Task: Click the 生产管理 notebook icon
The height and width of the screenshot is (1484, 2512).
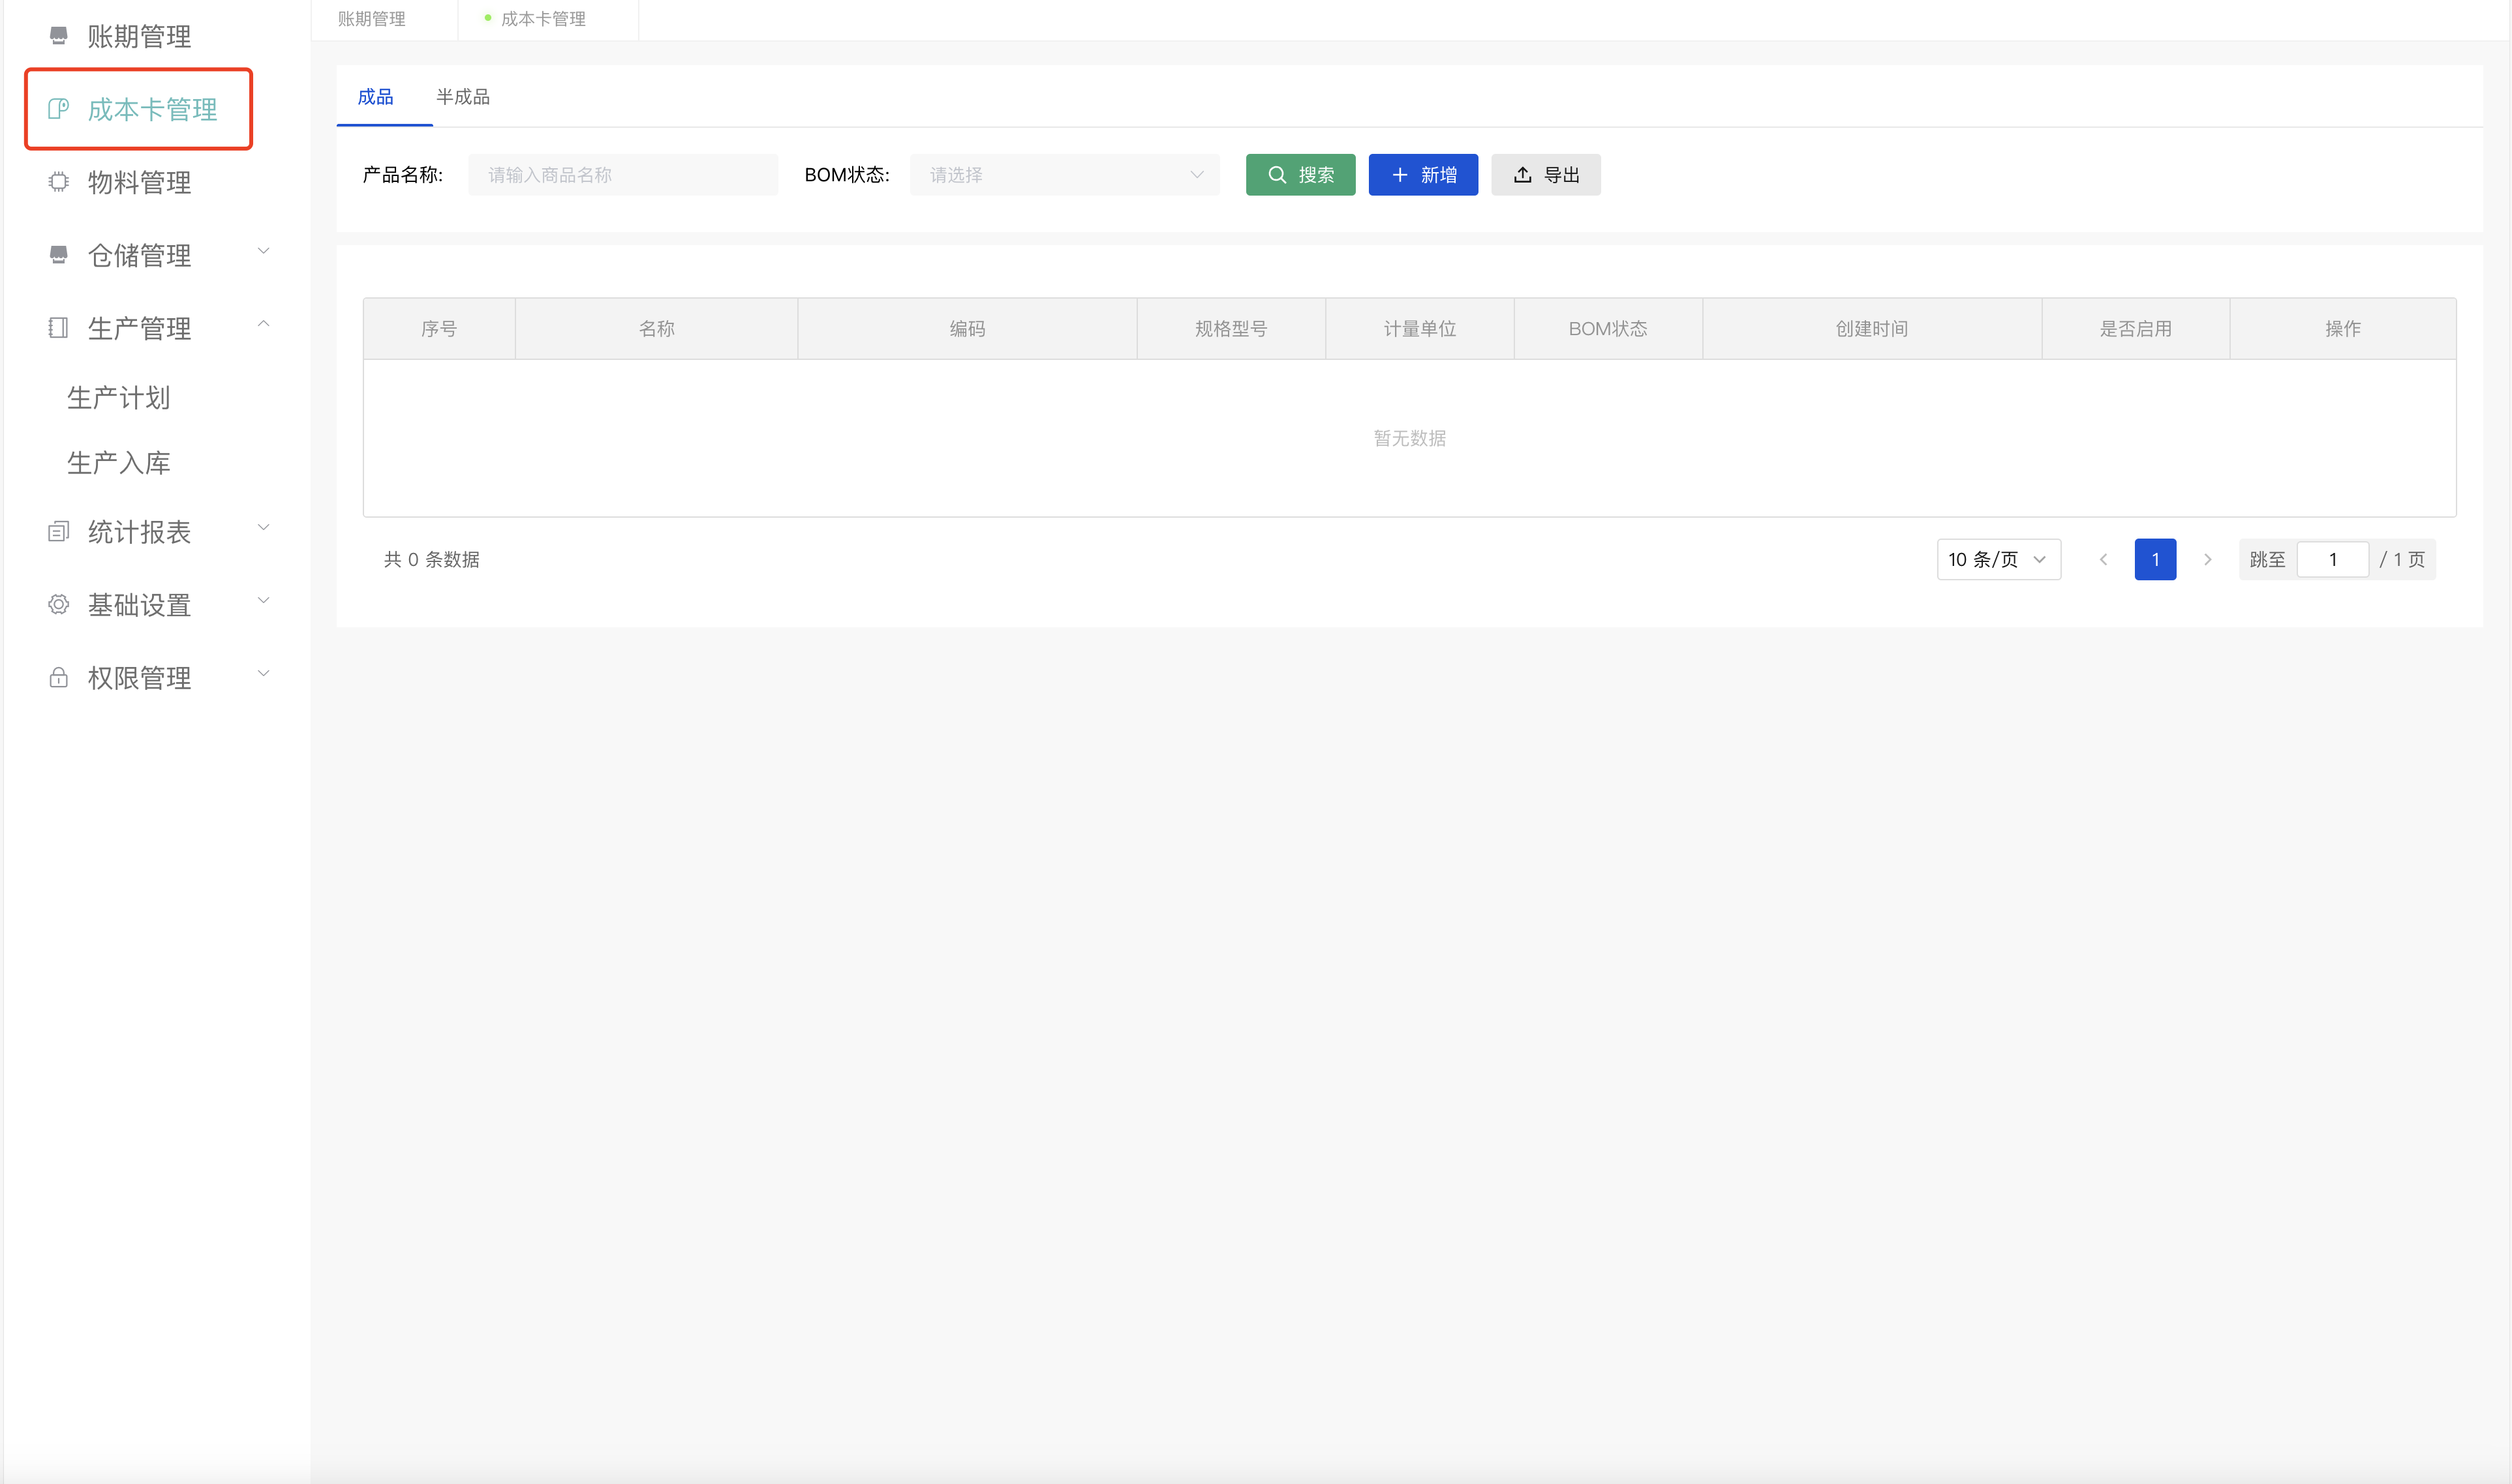Action: click(58, 328)
